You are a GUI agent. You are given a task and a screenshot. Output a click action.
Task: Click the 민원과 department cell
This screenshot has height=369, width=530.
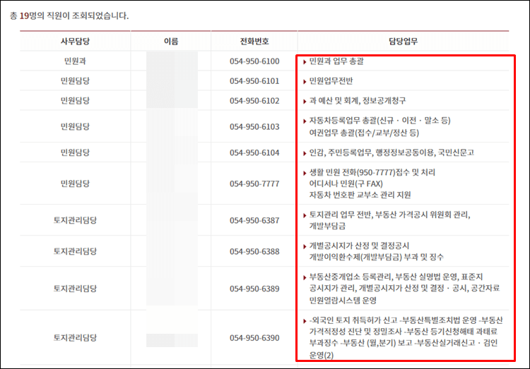coord(75,61)
